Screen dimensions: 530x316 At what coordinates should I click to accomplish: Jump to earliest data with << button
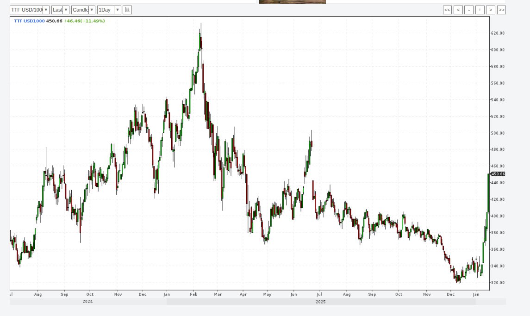pyautogui.click(x=447, y=10)
